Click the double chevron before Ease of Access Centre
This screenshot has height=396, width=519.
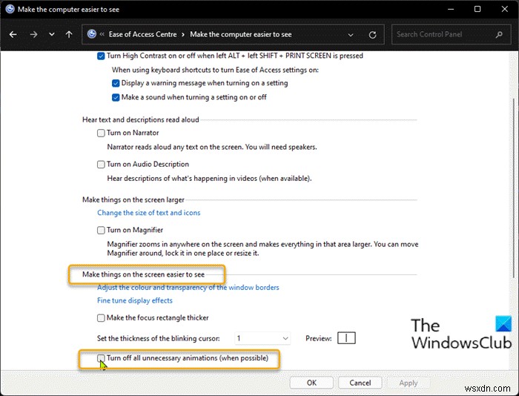tap(102, 34)
